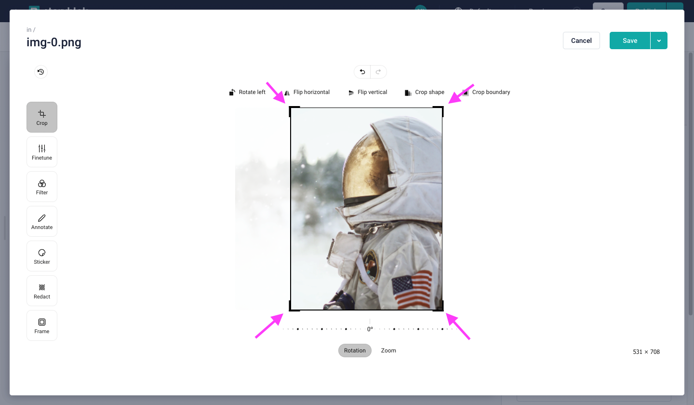Image resolution: width=694 pixels, height=405 pixels.
Task: Open the Finetune tool
Action: coord(42,152)
